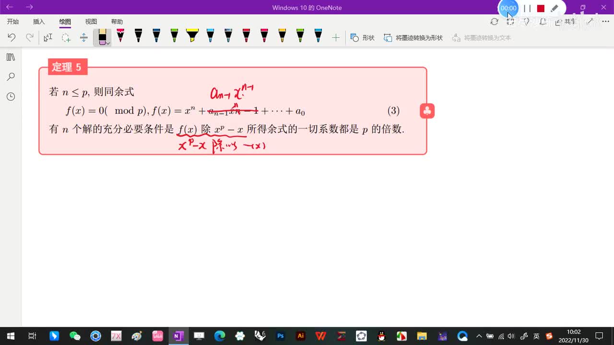Click the back navigation arrow in title bar
The width and height of the screenshot is (614, 345).
[x=10, y=7]
